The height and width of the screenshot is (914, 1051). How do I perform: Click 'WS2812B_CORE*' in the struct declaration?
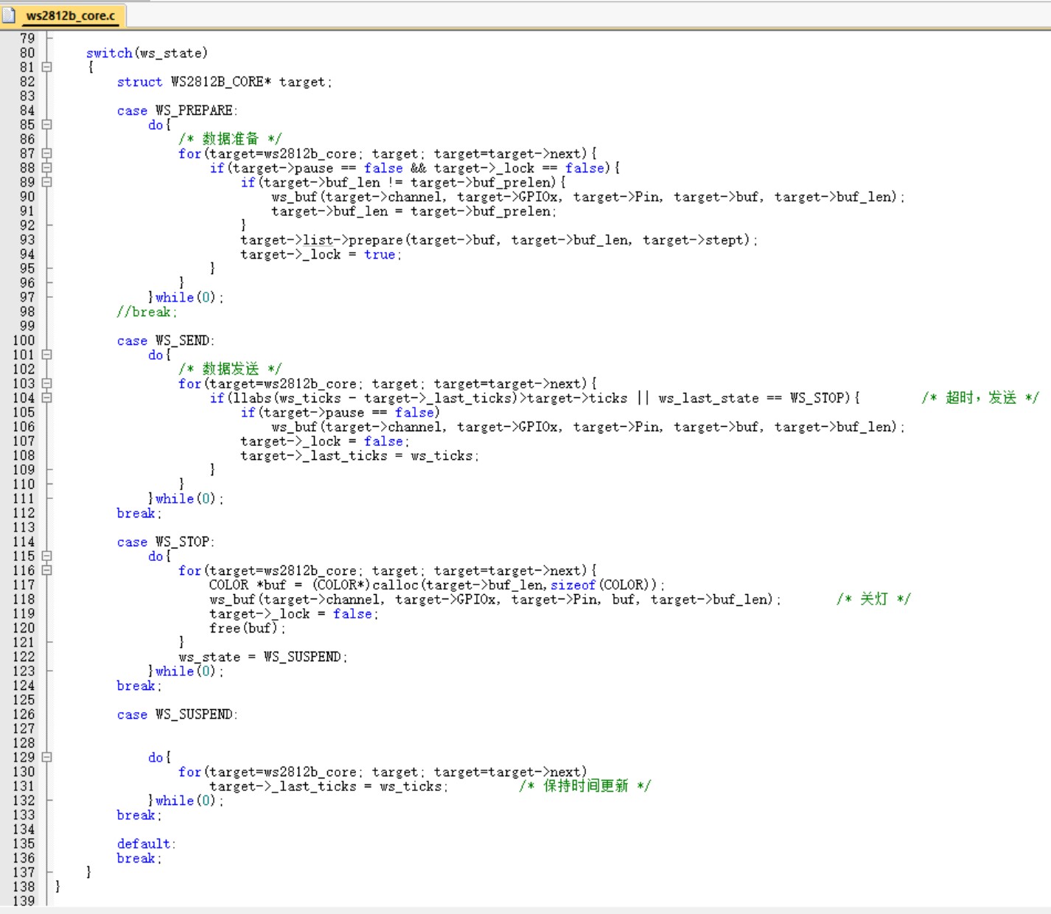point(221,82)
